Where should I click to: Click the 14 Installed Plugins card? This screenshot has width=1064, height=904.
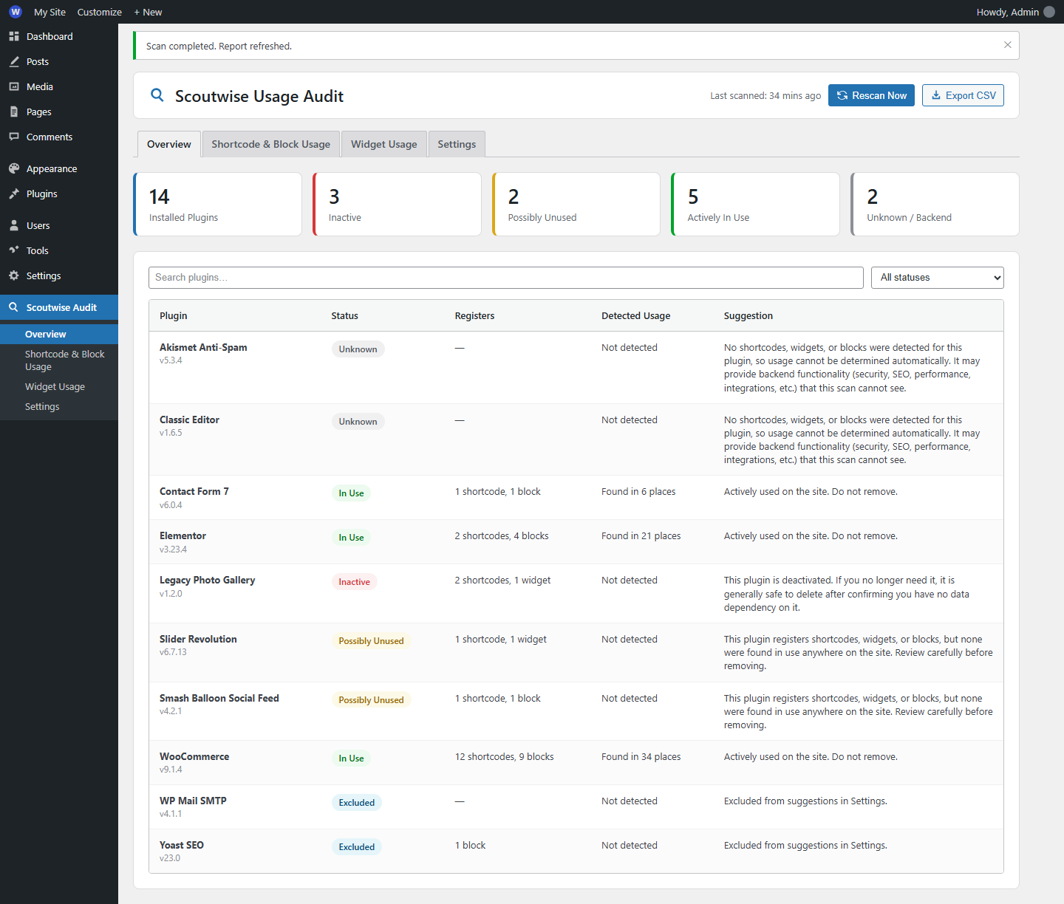click(x=217, y=205)
